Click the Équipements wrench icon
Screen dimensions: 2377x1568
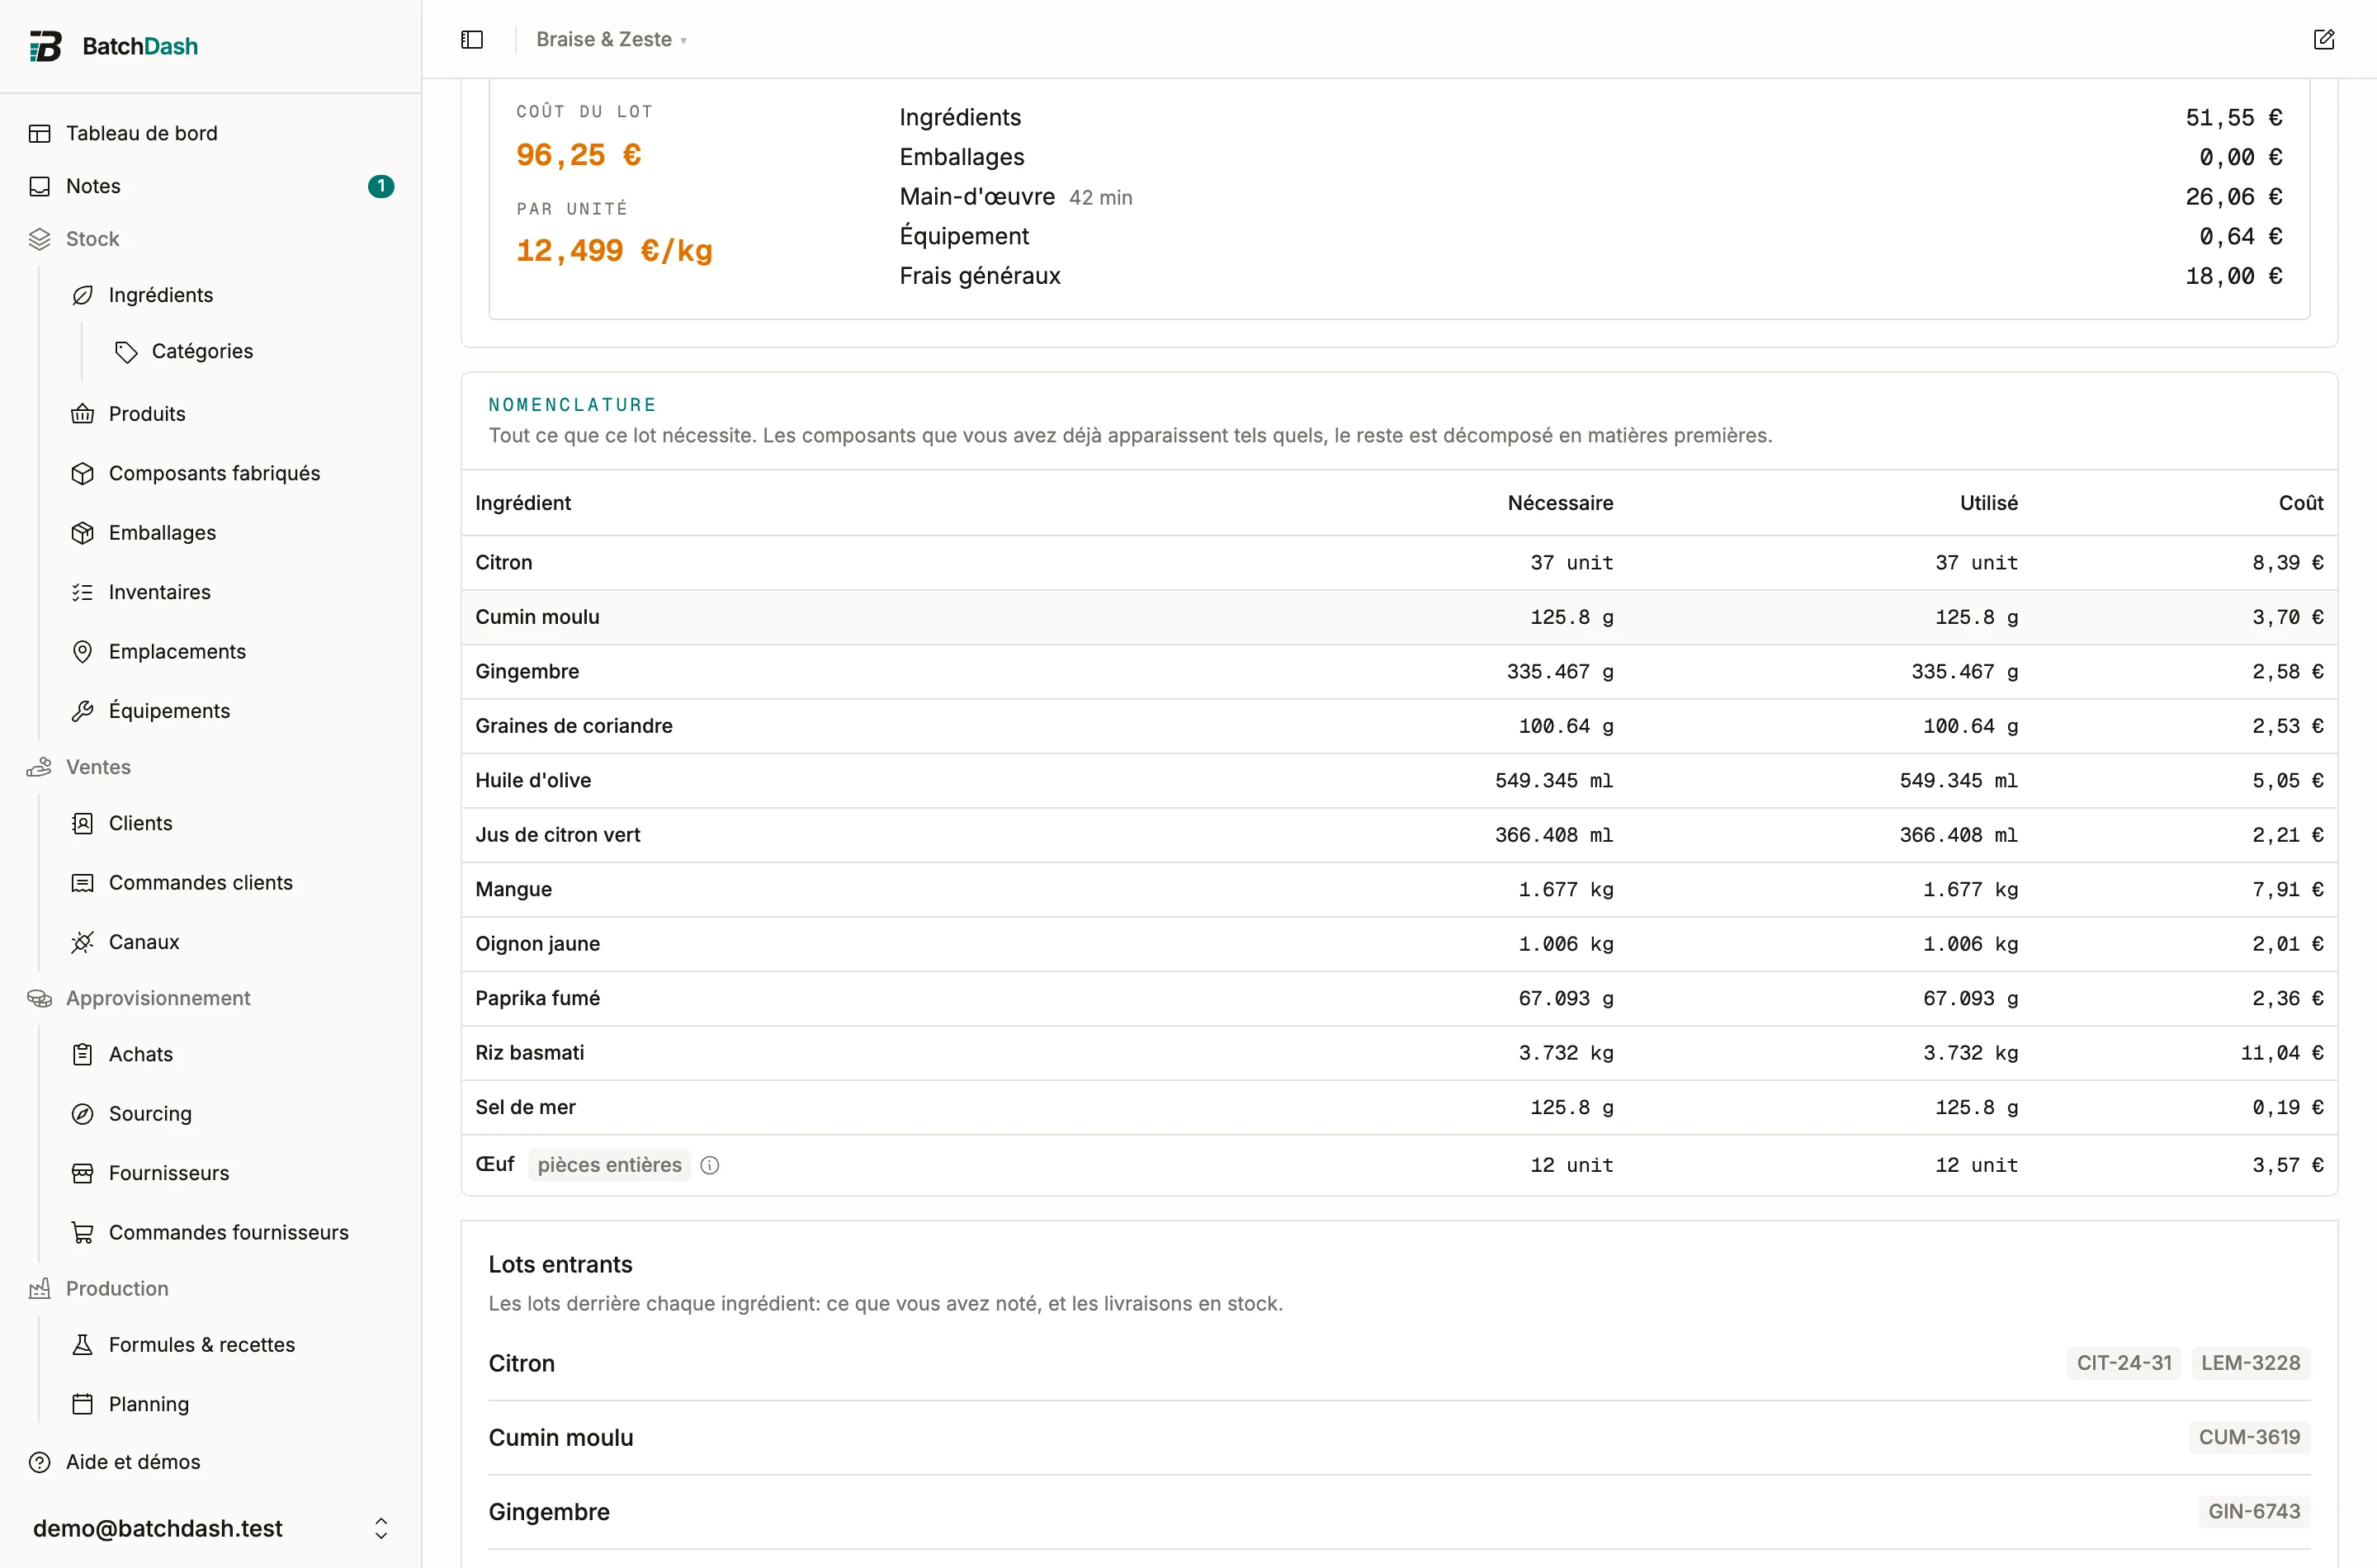(x=83, y=711)
